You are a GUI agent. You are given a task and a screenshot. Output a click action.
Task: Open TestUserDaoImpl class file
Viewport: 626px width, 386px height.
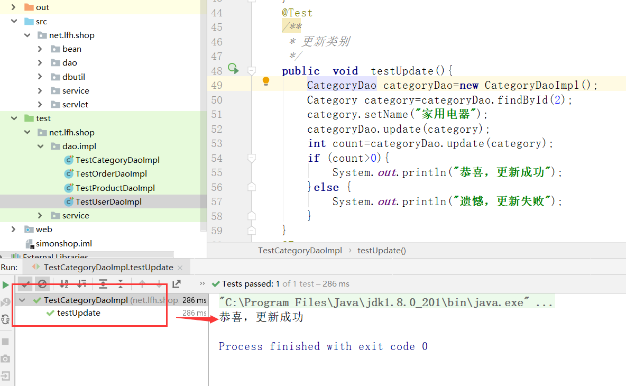tap(108, 202)
